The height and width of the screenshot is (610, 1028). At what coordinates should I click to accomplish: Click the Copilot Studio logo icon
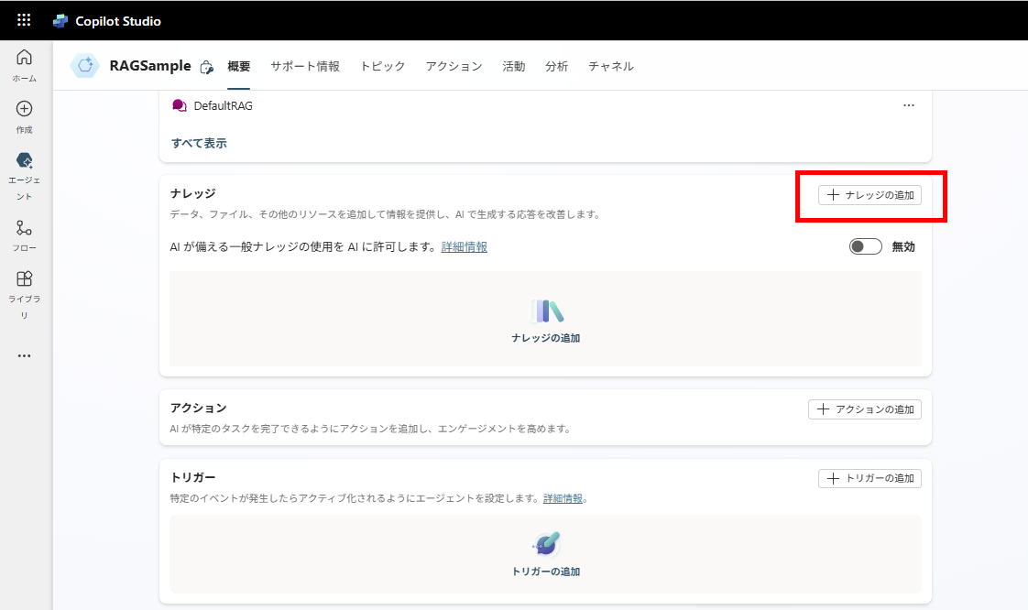click(60, 20)
